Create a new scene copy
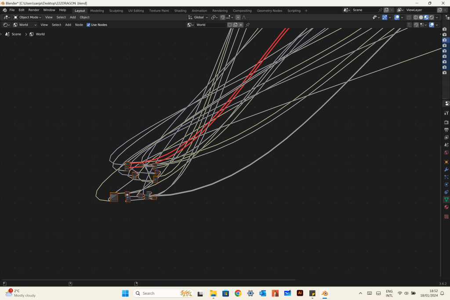The width and height of the screenshot is (450, 300). (x=386, y=10)
